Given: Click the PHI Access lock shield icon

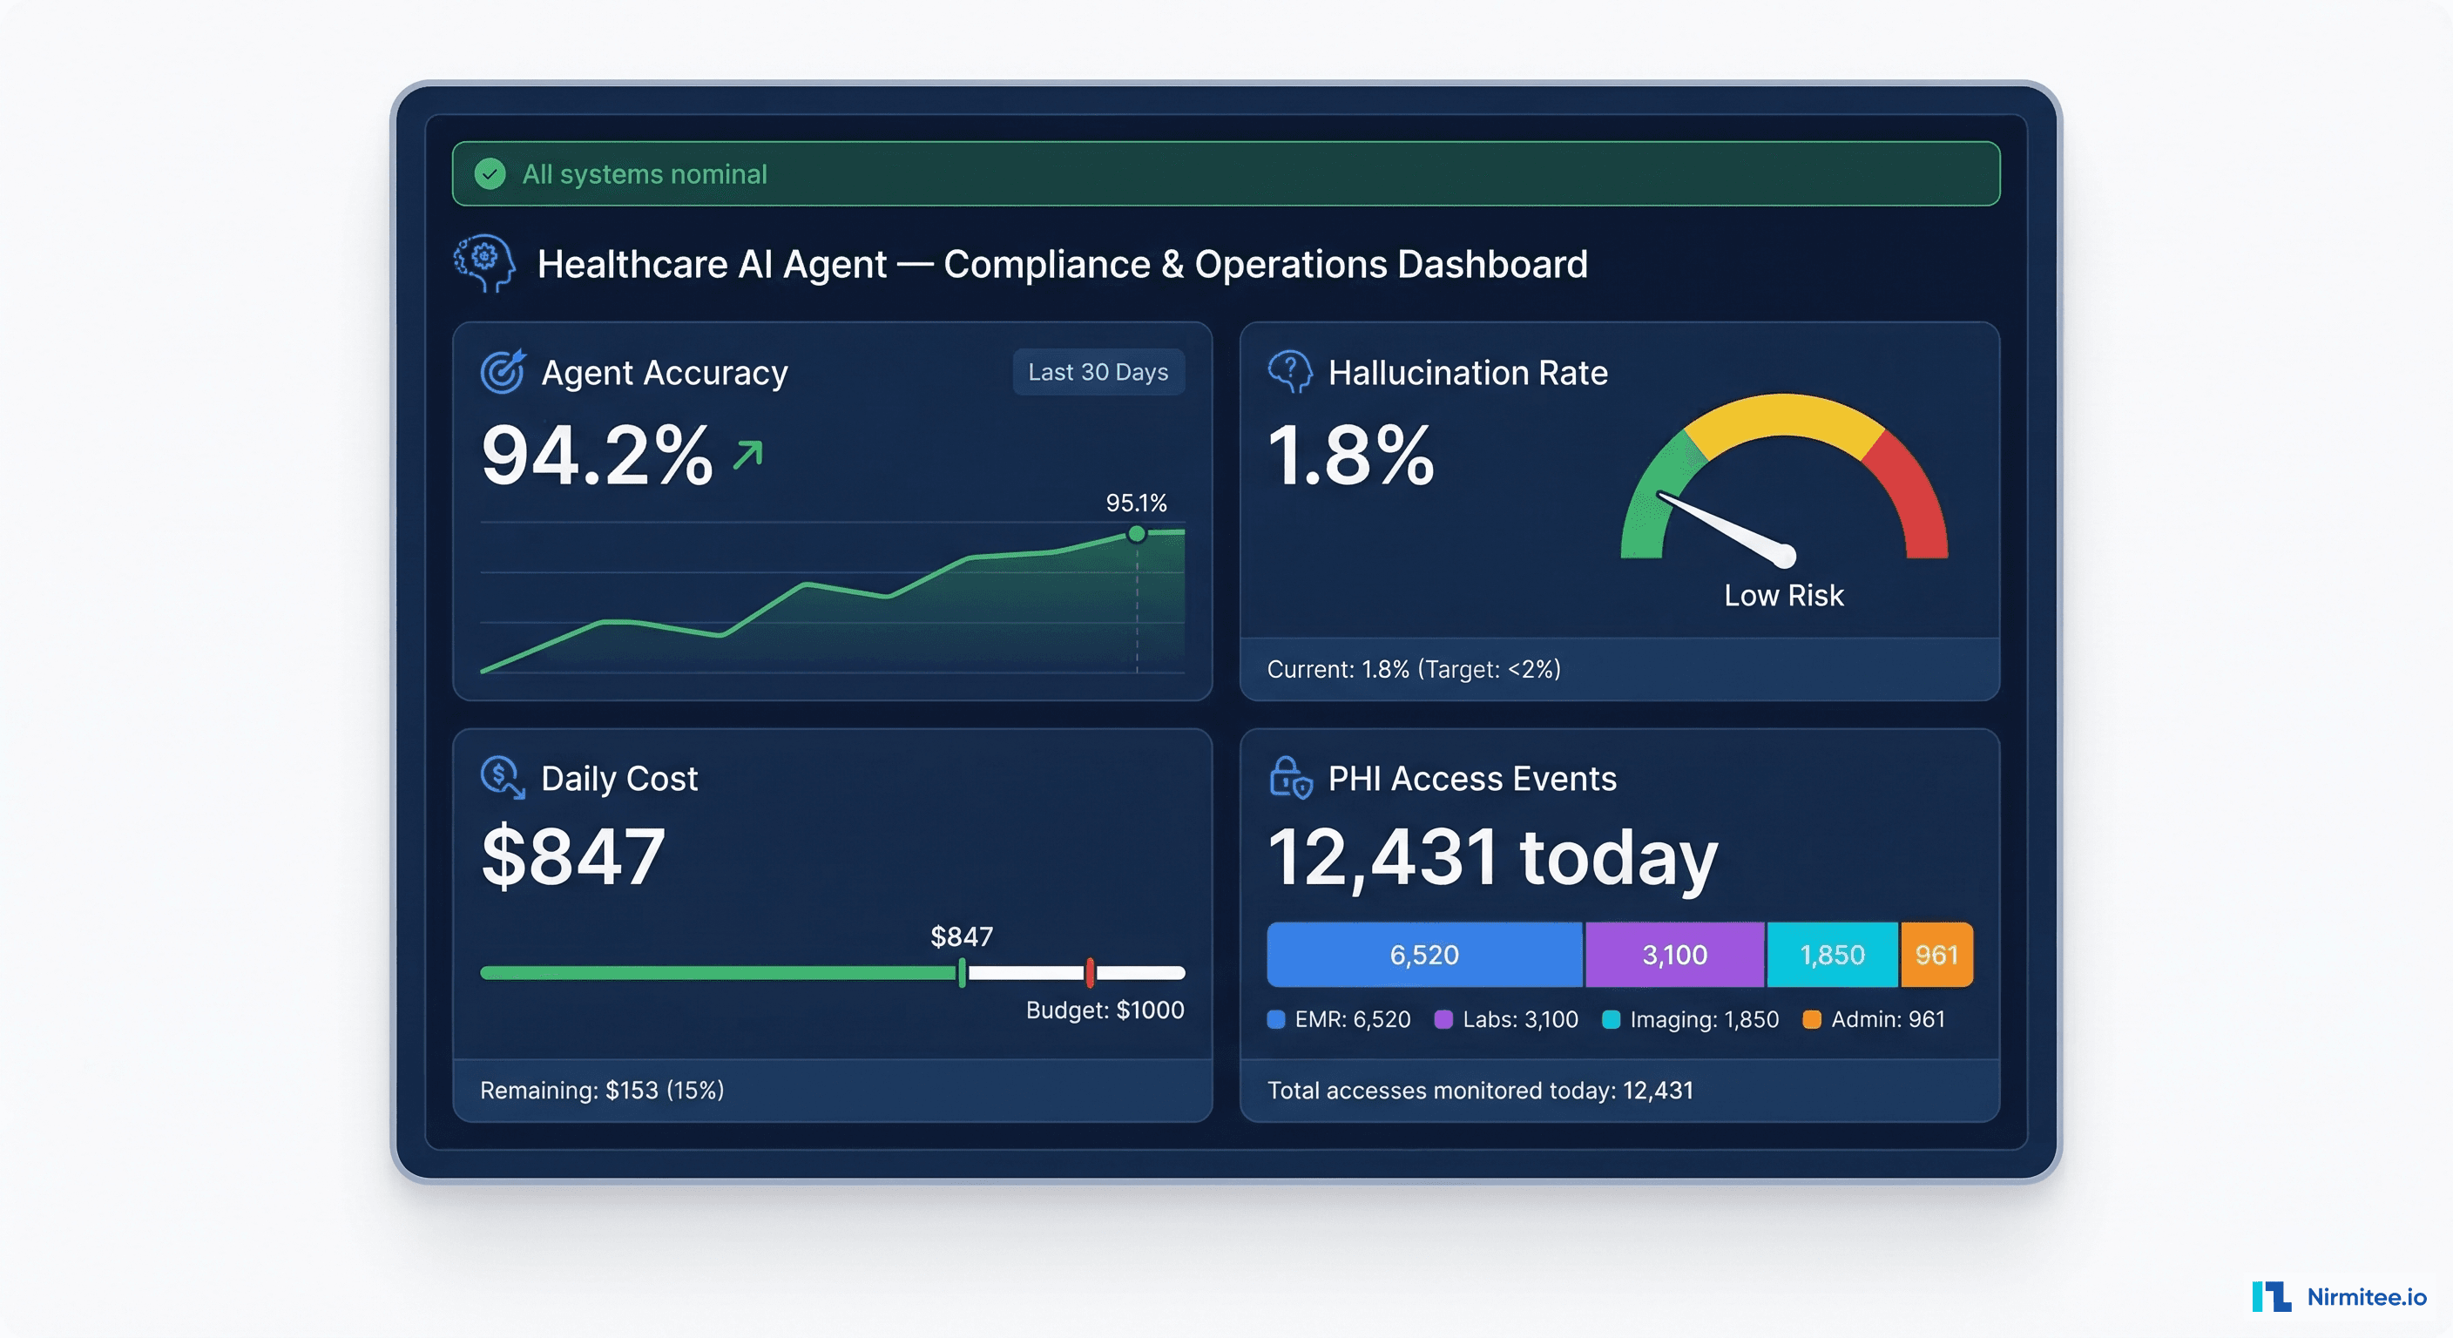Looking at the screenshot, I should (1290, 777).
